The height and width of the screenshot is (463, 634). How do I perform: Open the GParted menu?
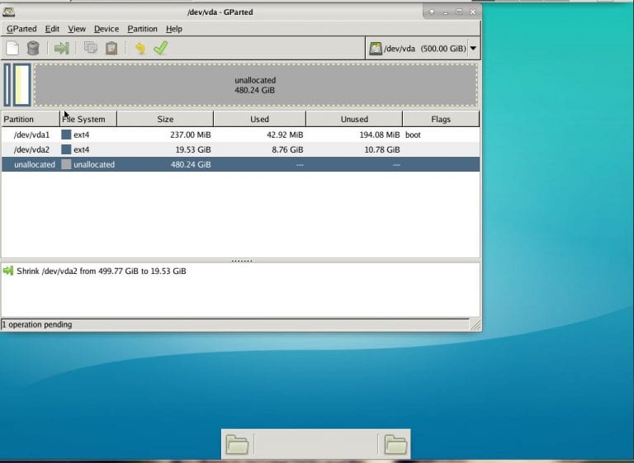(x=21, y=29)
